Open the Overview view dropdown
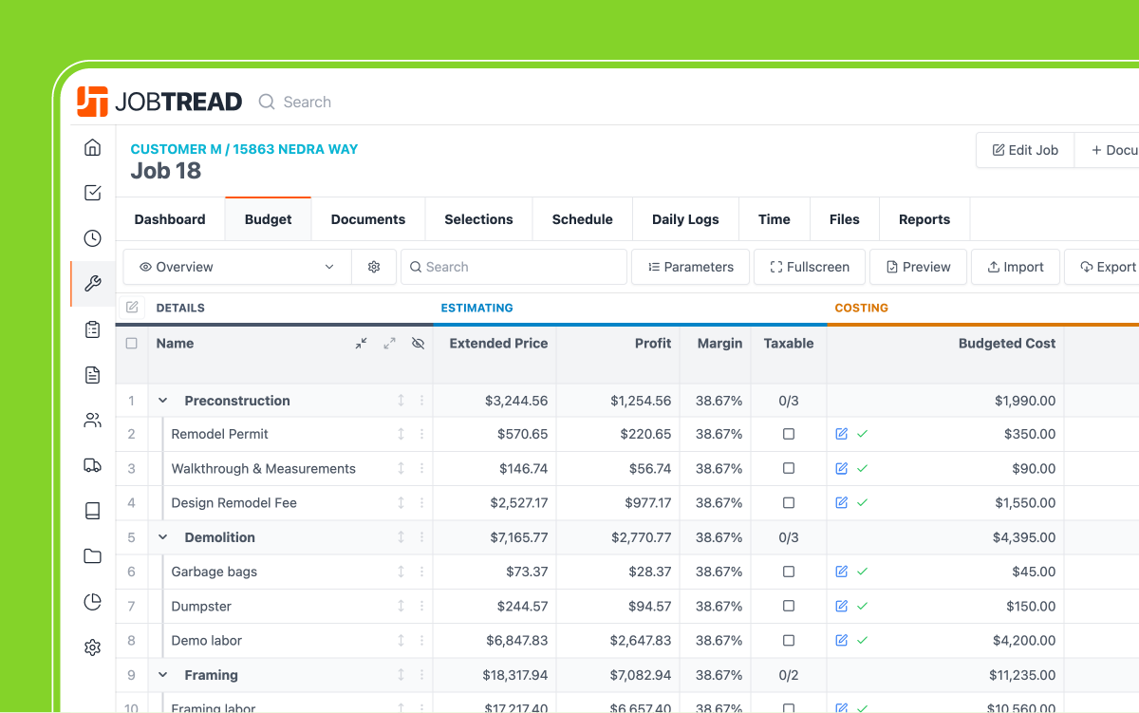Viewport: 1139px width, 713px height. (235, 267)
